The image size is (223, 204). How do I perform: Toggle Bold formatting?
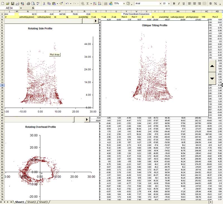(174, 4)
